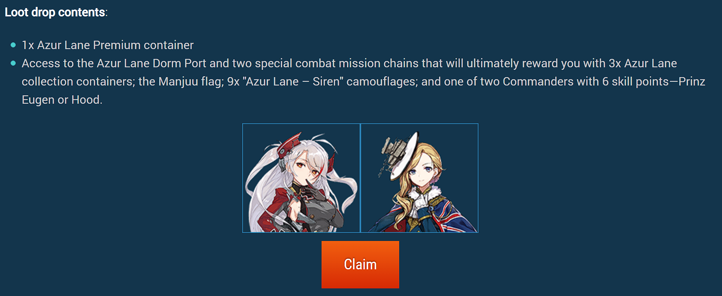Viewport: 722px width, 296px height.
Task: Select the Prinz Eugen commander portrait
Action: (x=301, y=178)
